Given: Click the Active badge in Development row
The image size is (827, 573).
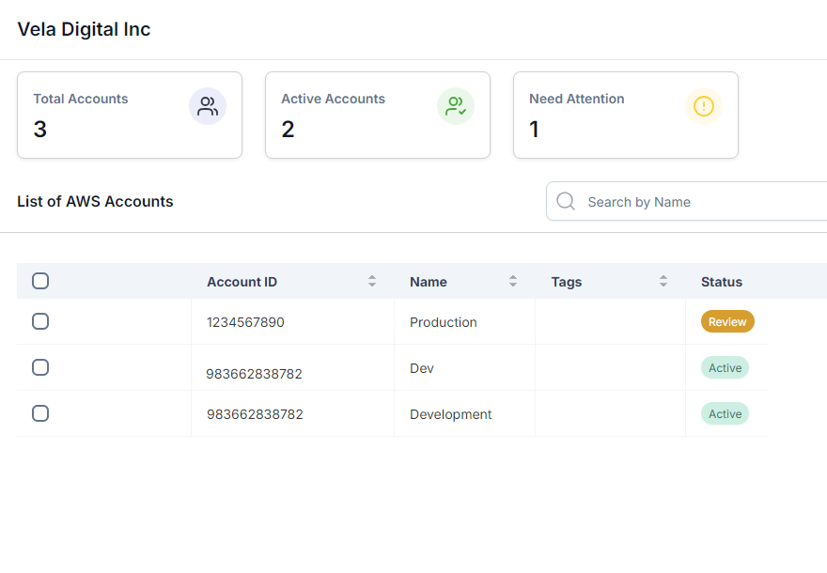Looking at the screenshot, I should pos(725,414).
